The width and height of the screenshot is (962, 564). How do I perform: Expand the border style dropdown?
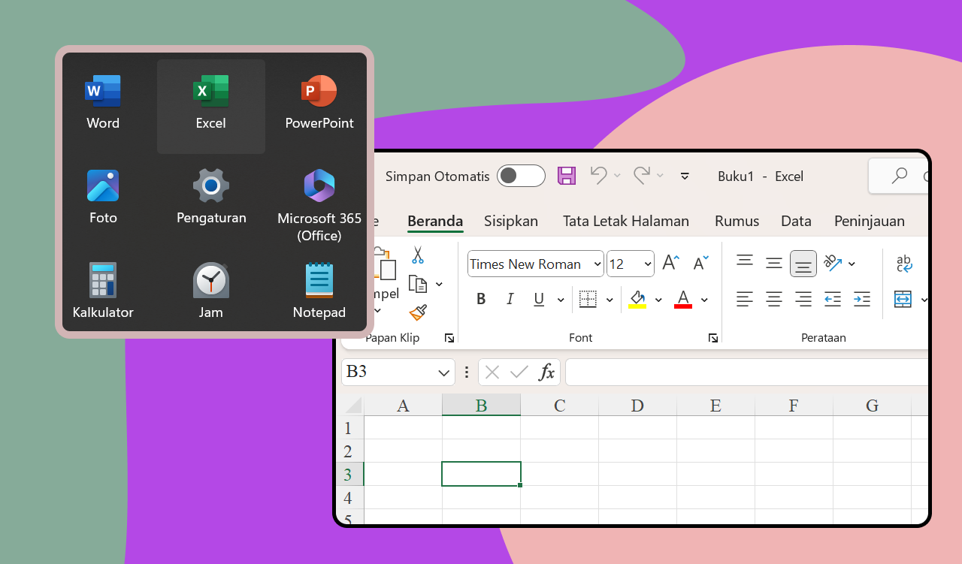tap(610, 299)
